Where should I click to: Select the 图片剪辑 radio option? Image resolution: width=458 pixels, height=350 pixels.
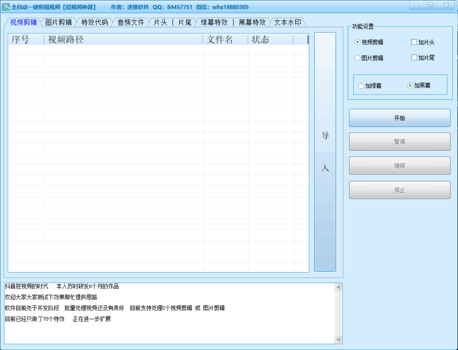358,58
